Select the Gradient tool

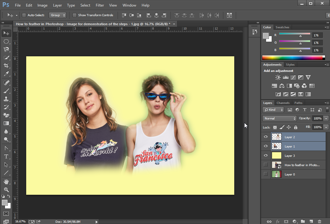(6, 123)
